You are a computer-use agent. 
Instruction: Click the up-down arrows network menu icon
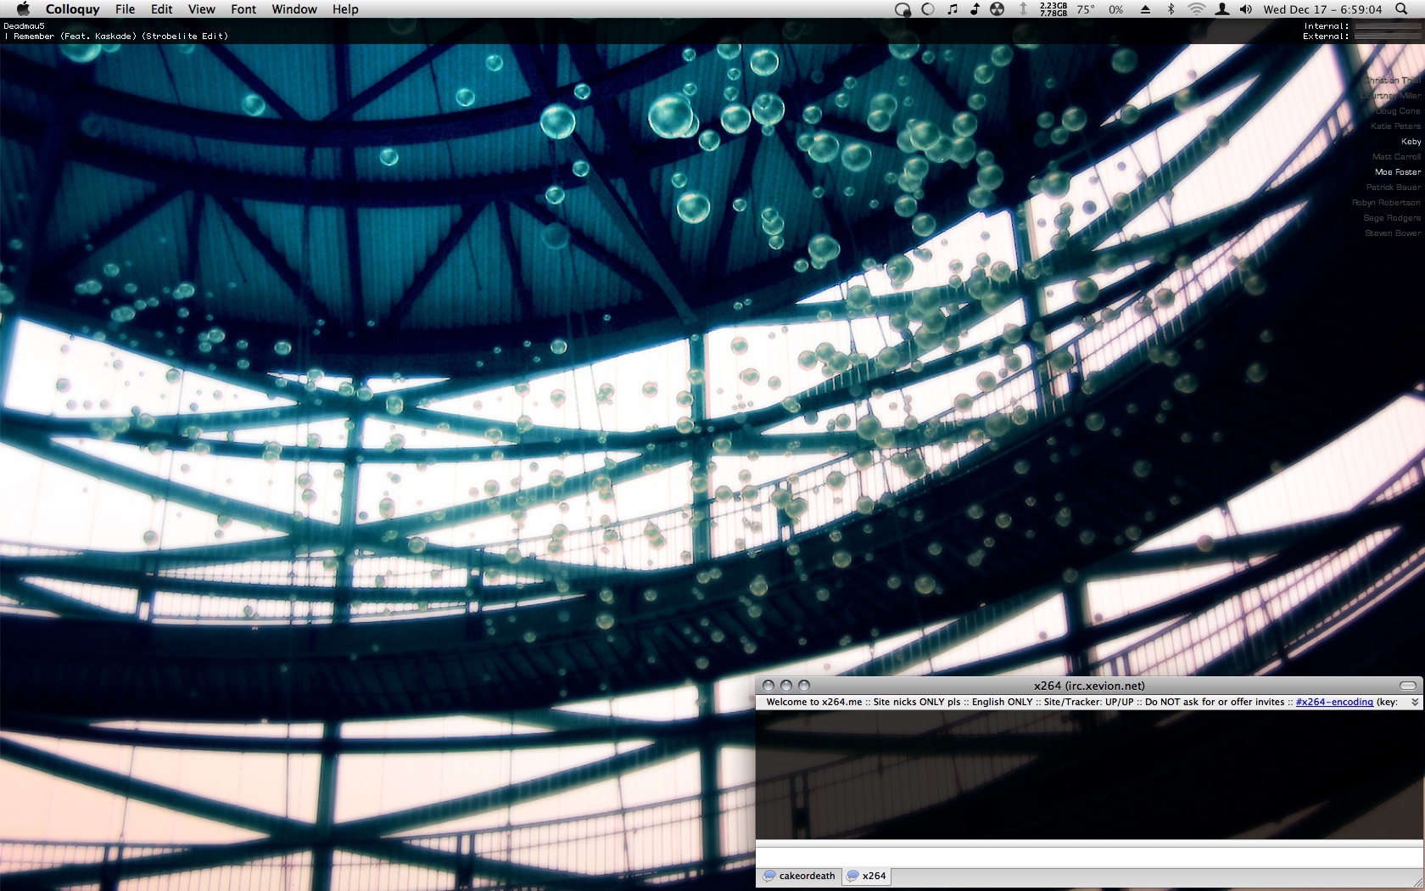(x=1023, y=9)
